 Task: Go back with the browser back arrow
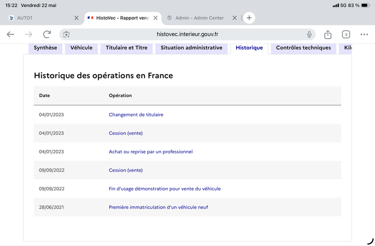point(10,34)
